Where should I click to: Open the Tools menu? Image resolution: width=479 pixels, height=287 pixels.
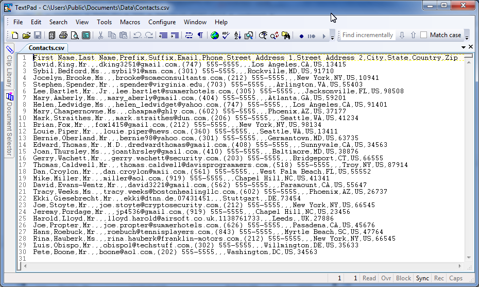click(x=104, y=22)
